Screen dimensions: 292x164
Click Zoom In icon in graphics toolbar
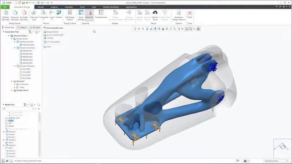[139, 29]
